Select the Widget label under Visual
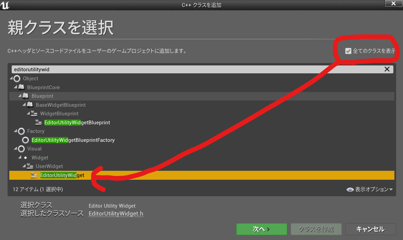The width and height of the screenshot is (403, 240). (40, 158)
